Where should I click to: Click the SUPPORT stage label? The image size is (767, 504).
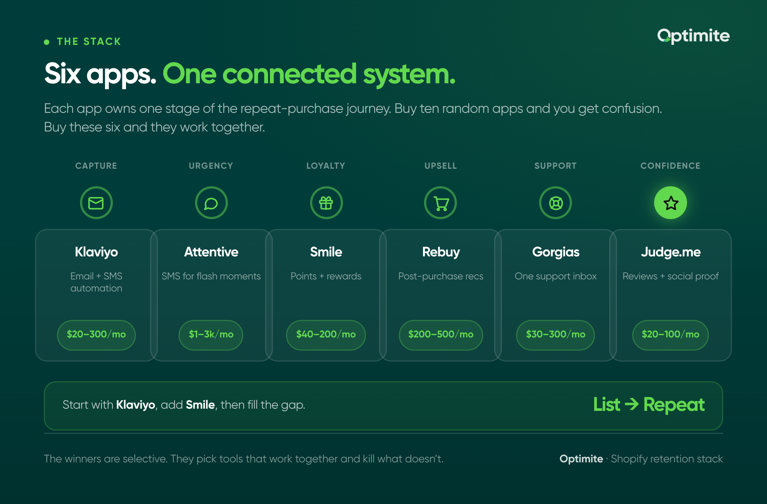coord(556,166)
